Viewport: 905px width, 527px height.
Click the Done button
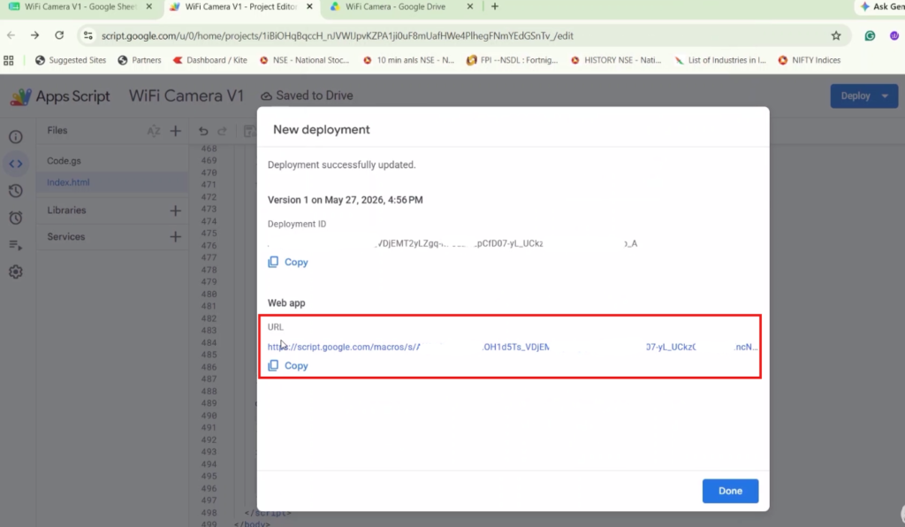pyautogui.click(x=730, y=491)
